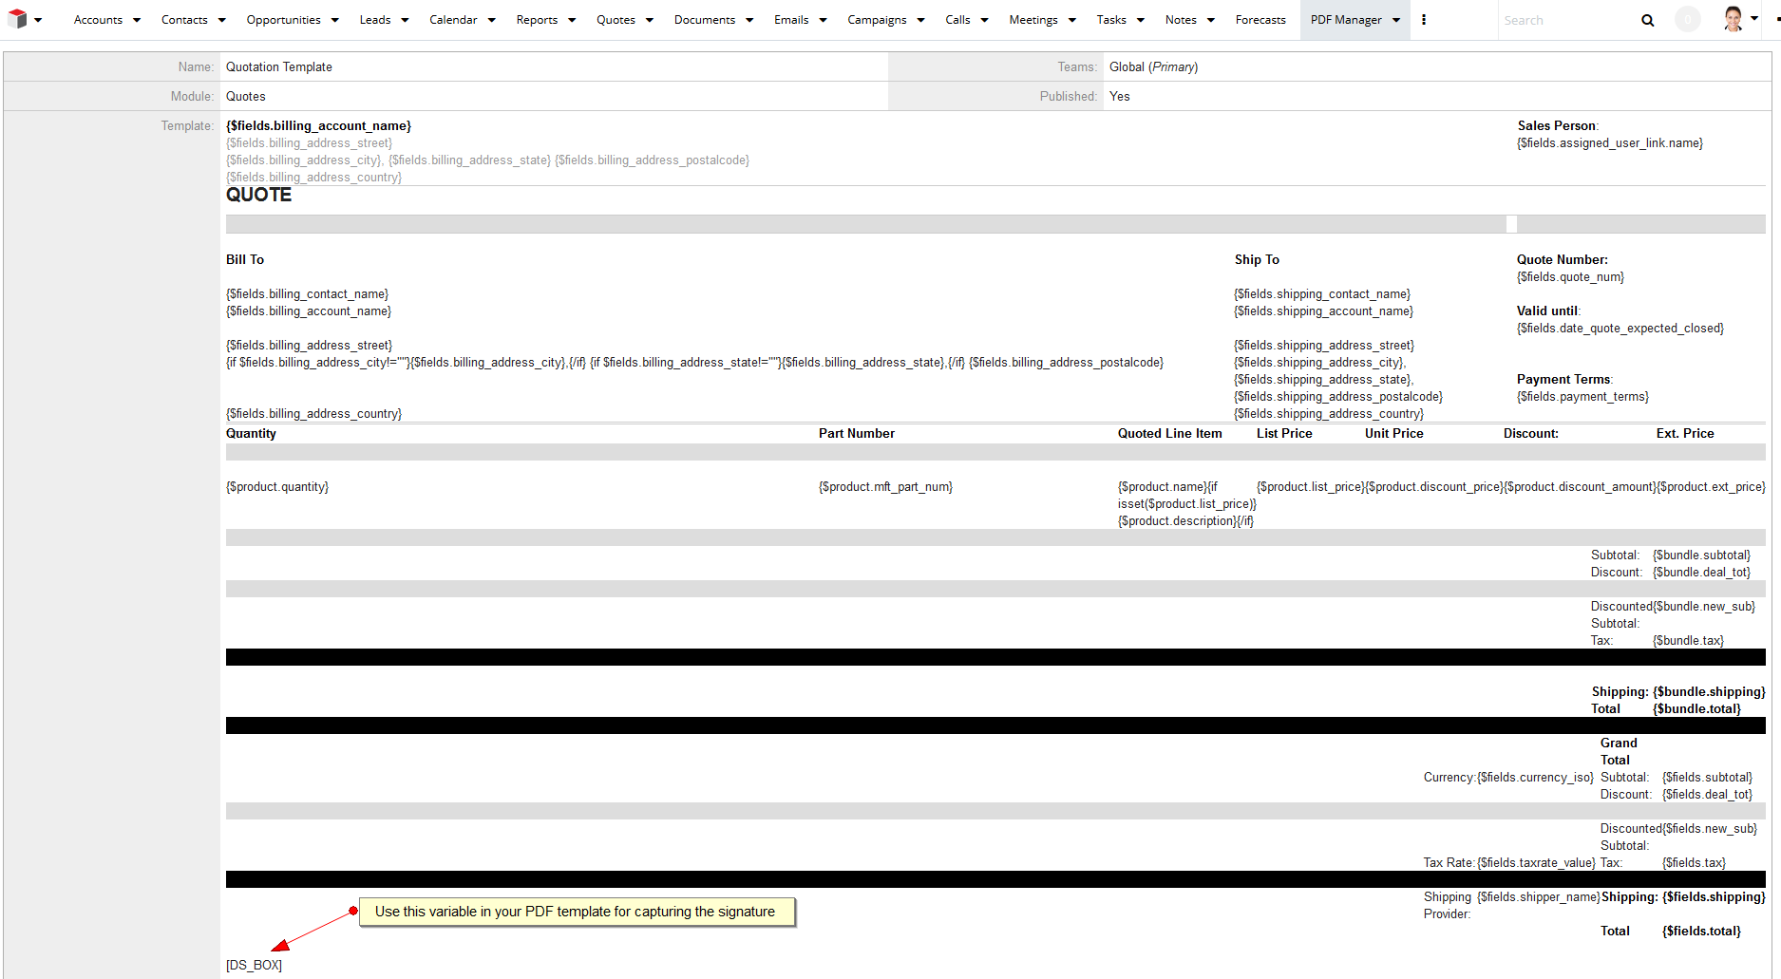Click the {$fields.payment_terms} variable

click(1582, 397)
